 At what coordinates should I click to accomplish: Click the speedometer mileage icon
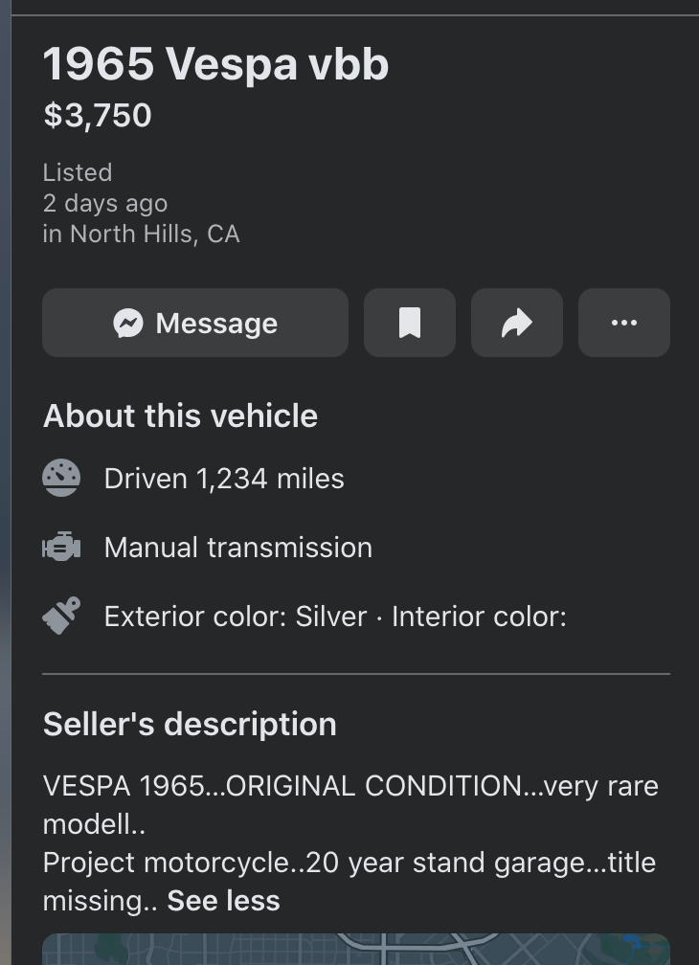61,478
